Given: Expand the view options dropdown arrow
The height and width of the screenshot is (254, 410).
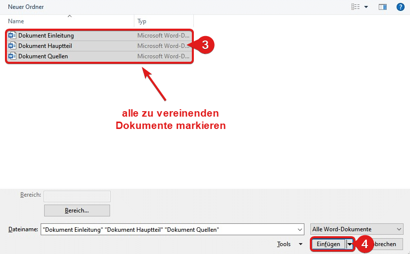Looking at the screenshot, I should (x=366, y=7).
